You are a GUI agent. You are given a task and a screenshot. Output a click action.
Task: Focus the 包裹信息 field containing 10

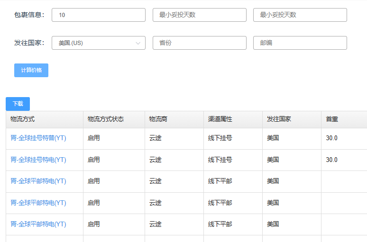[x=98, y=15]
